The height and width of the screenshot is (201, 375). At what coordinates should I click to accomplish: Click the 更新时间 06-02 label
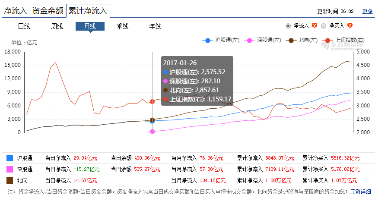[335, 11]
